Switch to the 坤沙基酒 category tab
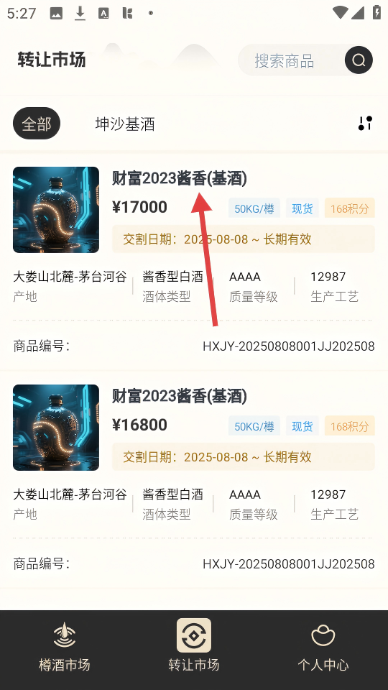Viewport: 388px width, 690px height. click(125, 124)
